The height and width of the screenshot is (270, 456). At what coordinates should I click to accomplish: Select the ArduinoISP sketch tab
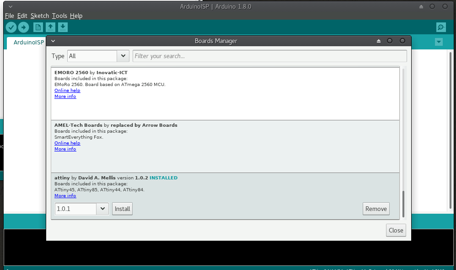[x=28, y=43]
